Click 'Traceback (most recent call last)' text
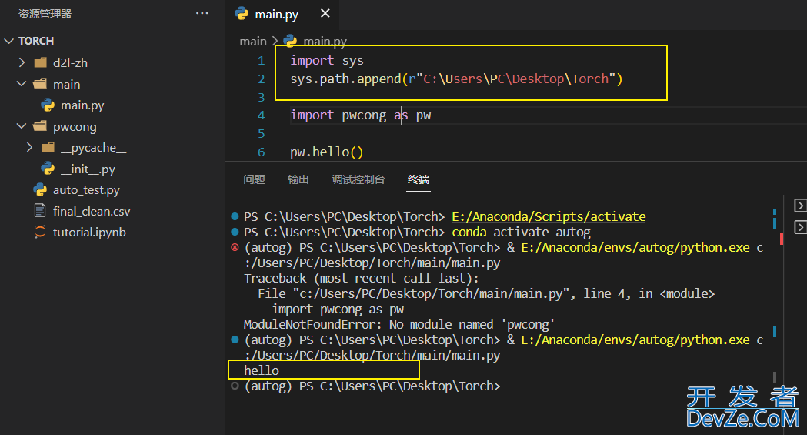The width and height of the screenshot is (807, 435). click(x=362, y=279)
